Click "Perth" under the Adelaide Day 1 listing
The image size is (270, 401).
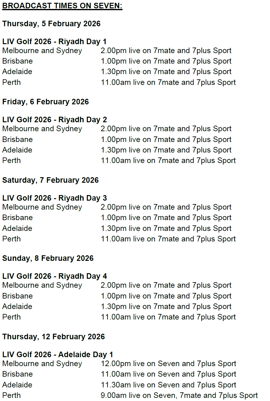point(12,395)
